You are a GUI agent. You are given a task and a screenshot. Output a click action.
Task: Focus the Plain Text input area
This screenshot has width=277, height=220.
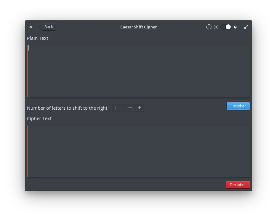[x=139, y=71]
